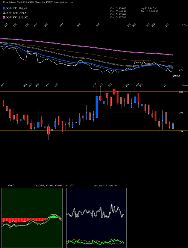Click the blue DOW ST legend swatch
This screenshot has width=188, height=248.
pos(4,8)
